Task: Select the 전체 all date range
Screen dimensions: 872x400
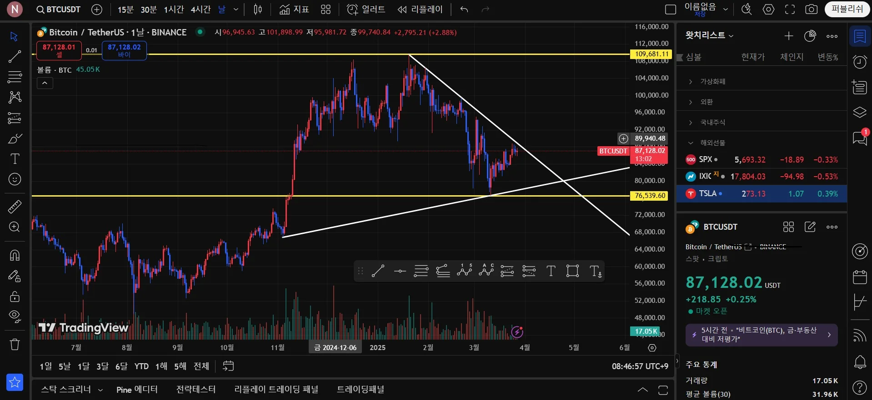Action: [x=201, y=366]
